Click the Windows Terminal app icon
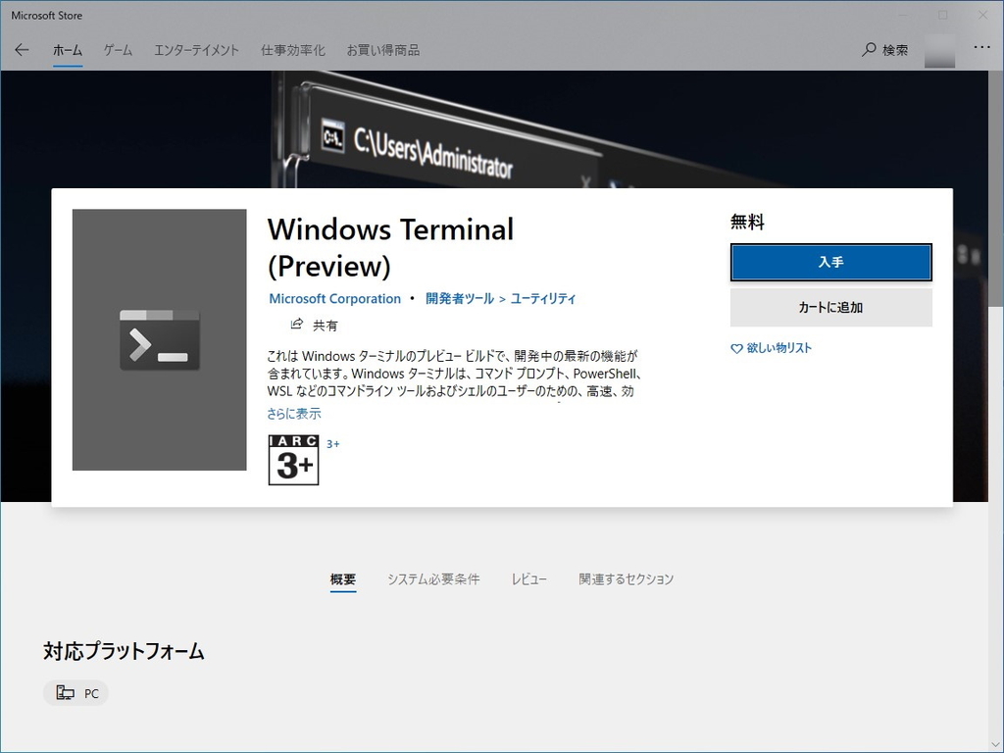The width and height of the screenshot is (1004, 753). point(160,339)
